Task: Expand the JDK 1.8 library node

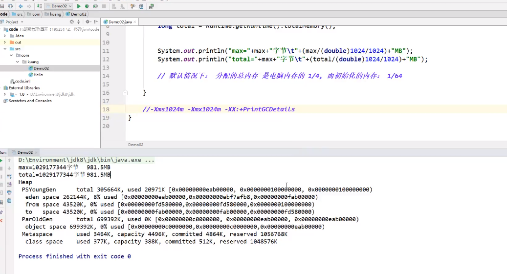Action: [5, 94]
